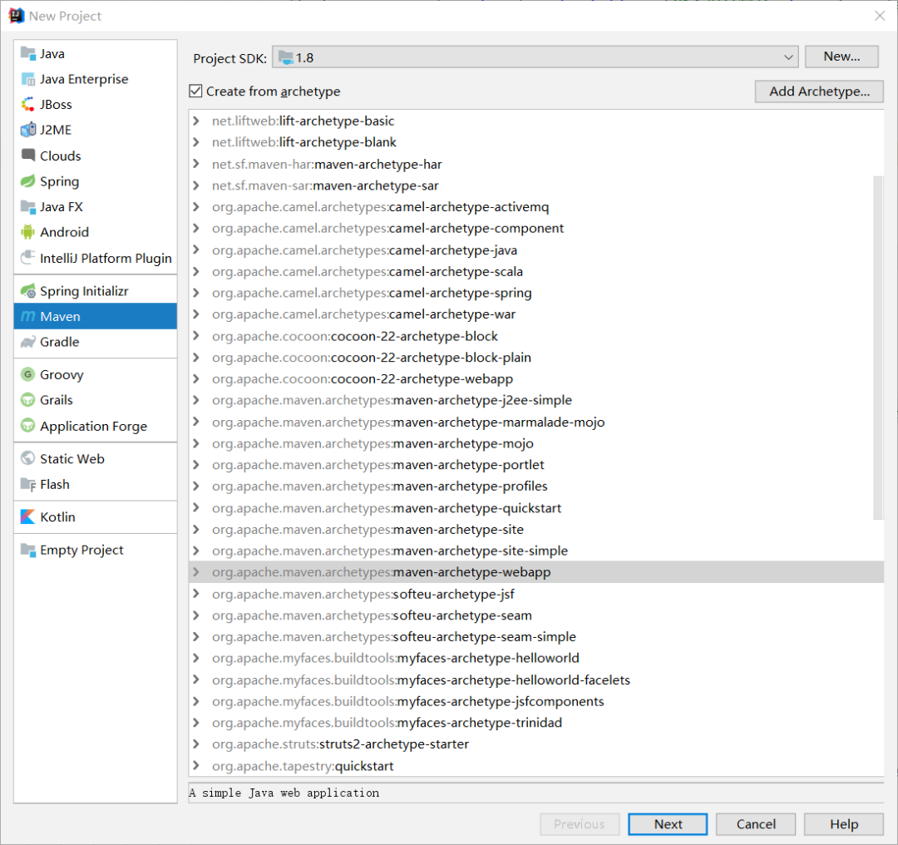
Task: Expand cocoon-22-archetype-webapp entry
Action: (196, 378)
